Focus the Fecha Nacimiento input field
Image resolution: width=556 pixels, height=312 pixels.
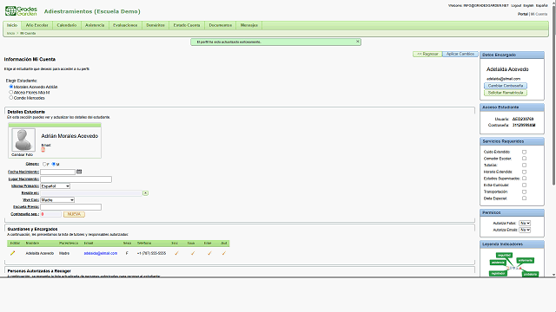click(58, 172)
